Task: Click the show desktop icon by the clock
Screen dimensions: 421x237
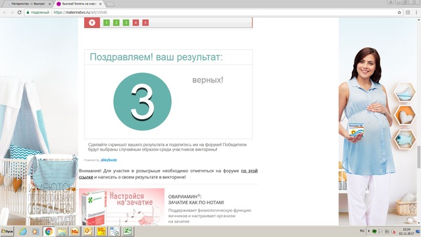Action: pyautogui.click(x=418, y=232)
